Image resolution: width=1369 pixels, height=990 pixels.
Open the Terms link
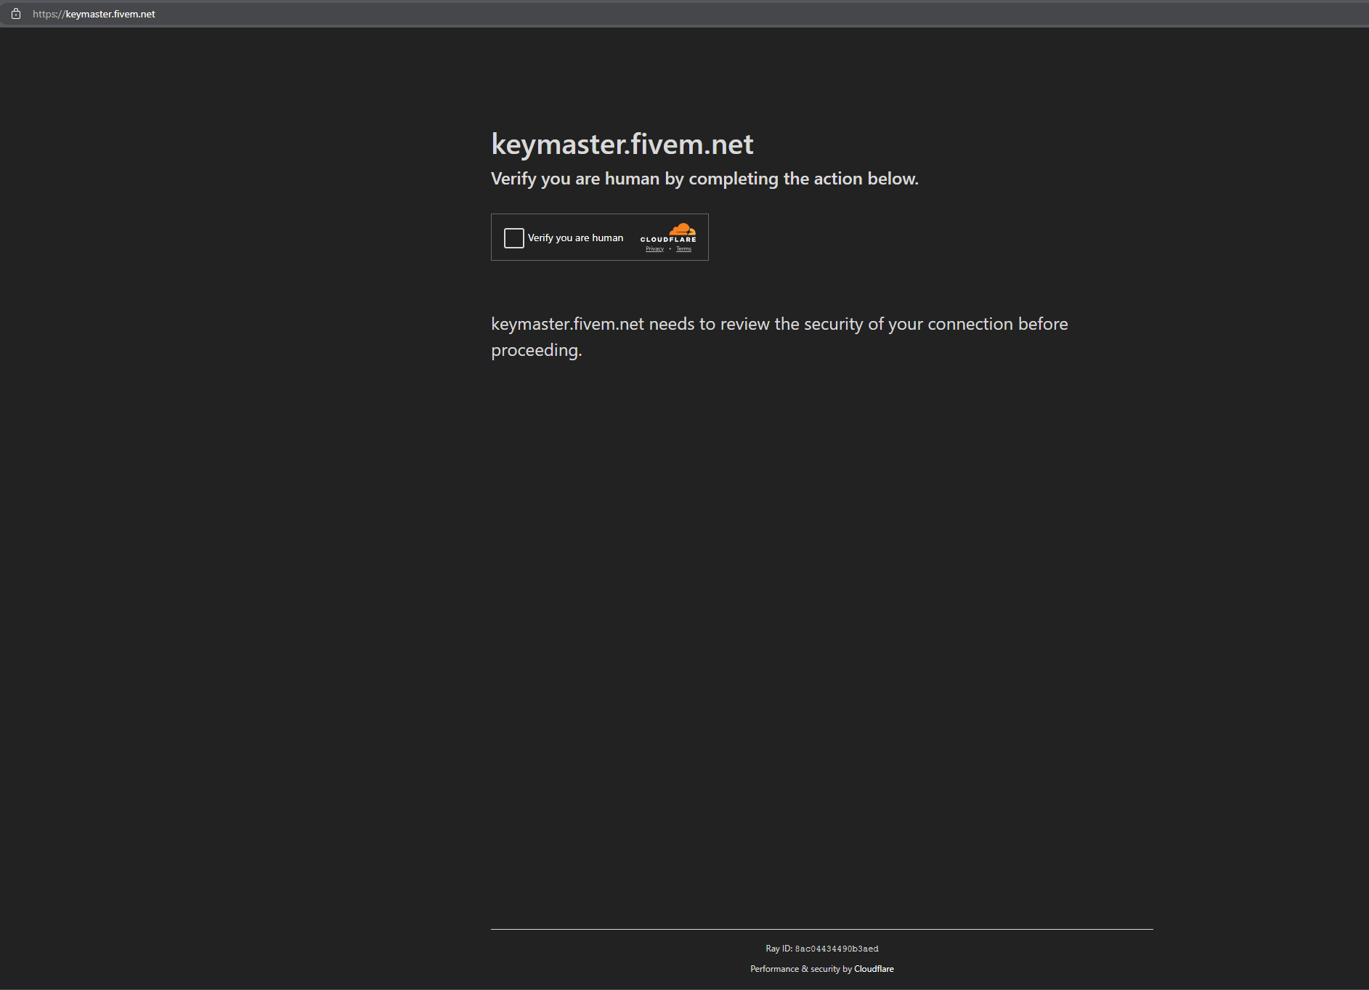683,248
